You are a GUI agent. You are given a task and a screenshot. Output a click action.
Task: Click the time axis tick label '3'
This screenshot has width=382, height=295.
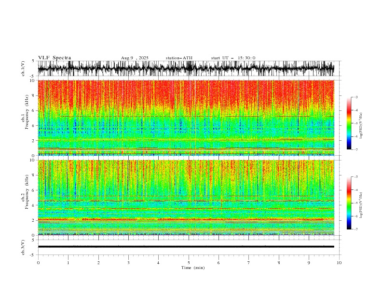coord(128,263)
